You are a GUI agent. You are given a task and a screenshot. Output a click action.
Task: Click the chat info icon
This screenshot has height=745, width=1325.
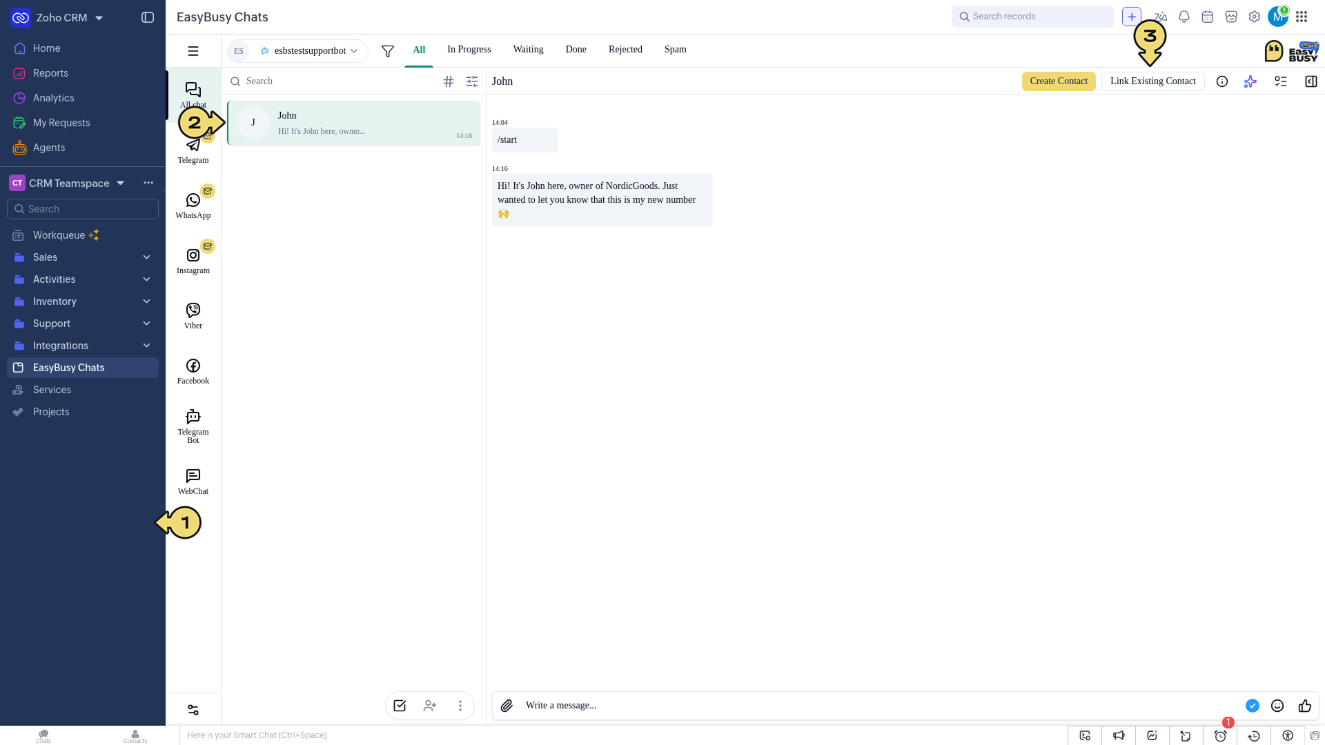1221,81
